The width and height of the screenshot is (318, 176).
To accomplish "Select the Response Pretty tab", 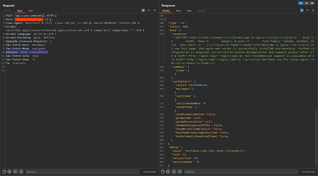I will [166, 11].
